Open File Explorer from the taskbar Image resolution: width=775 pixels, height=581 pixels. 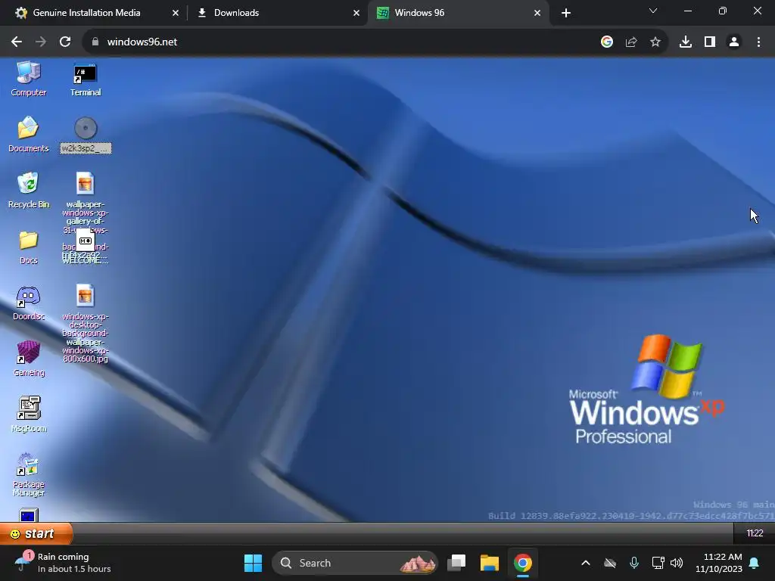pyautogui.click(x=490, y=563)
